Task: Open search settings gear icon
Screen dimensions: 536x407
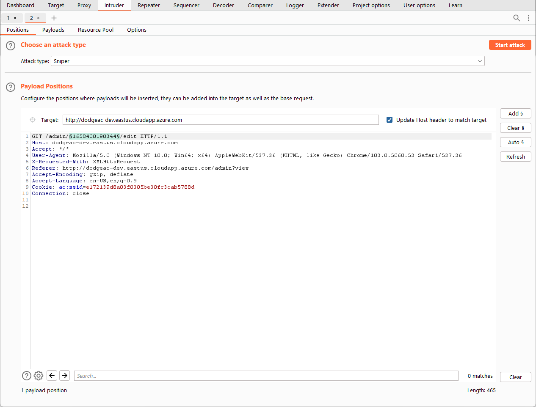Action: click(x=39, y=376)
